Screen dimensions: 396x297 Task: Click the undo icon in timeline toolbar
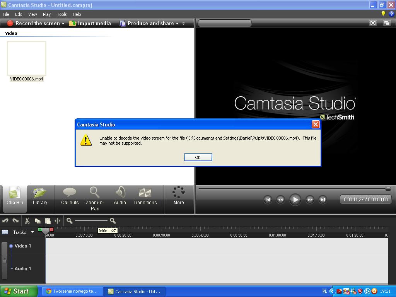tap(5, 221)
